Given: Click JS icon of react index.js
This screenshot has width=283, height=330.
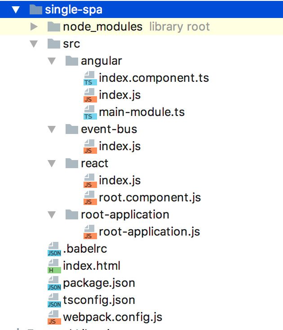Looking at the screenshot, I should 90,181.
